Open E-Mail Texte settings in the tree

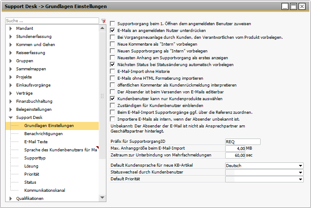[36, 142]
